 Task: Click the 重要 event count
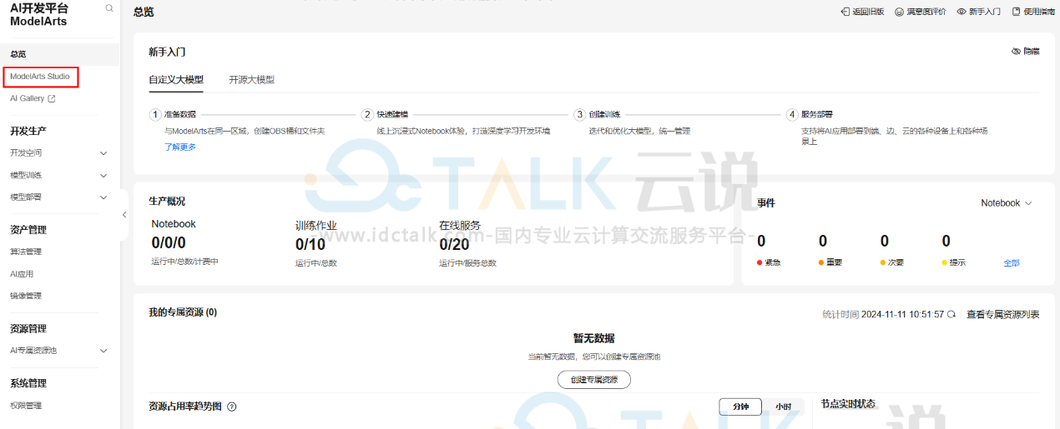[x=823, y=242]
